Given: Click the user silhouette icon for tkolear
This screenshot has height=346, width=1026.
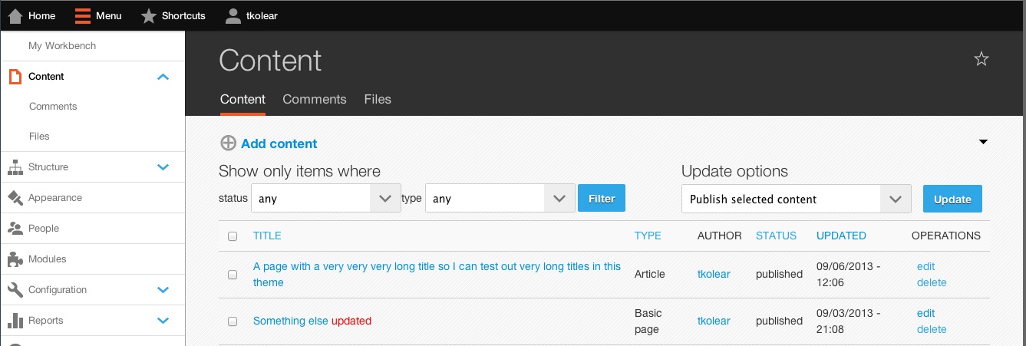Looking at the screenshot, I should [x=233, y=15].
